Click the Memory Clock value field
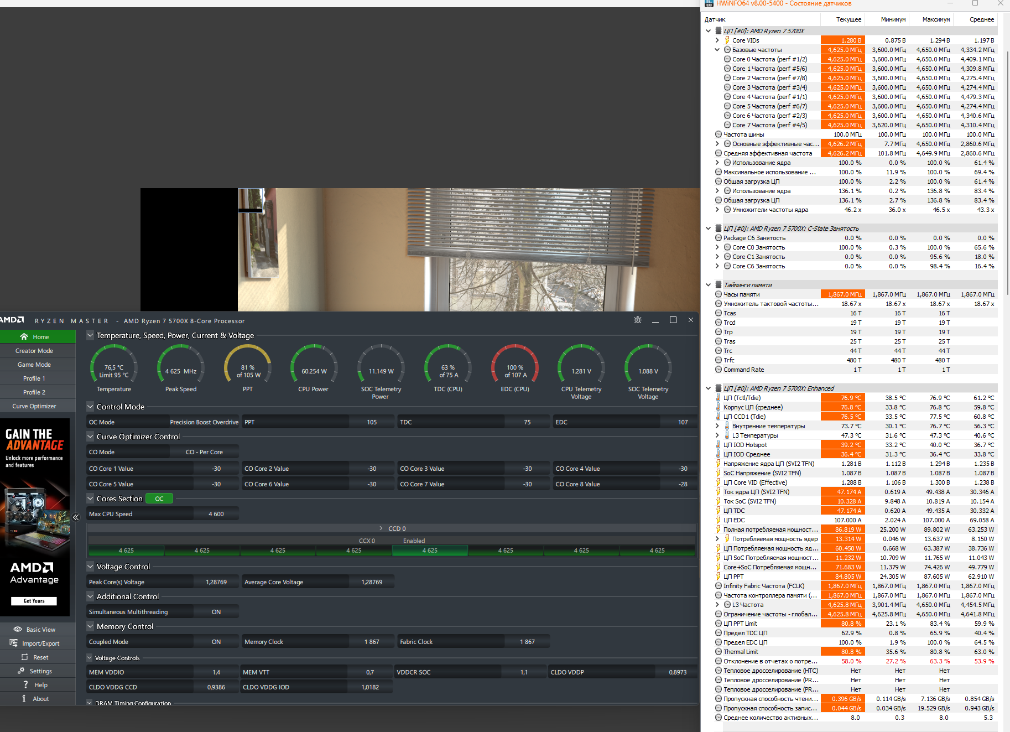The image size is (1010, 732). (x=372, y=642)
